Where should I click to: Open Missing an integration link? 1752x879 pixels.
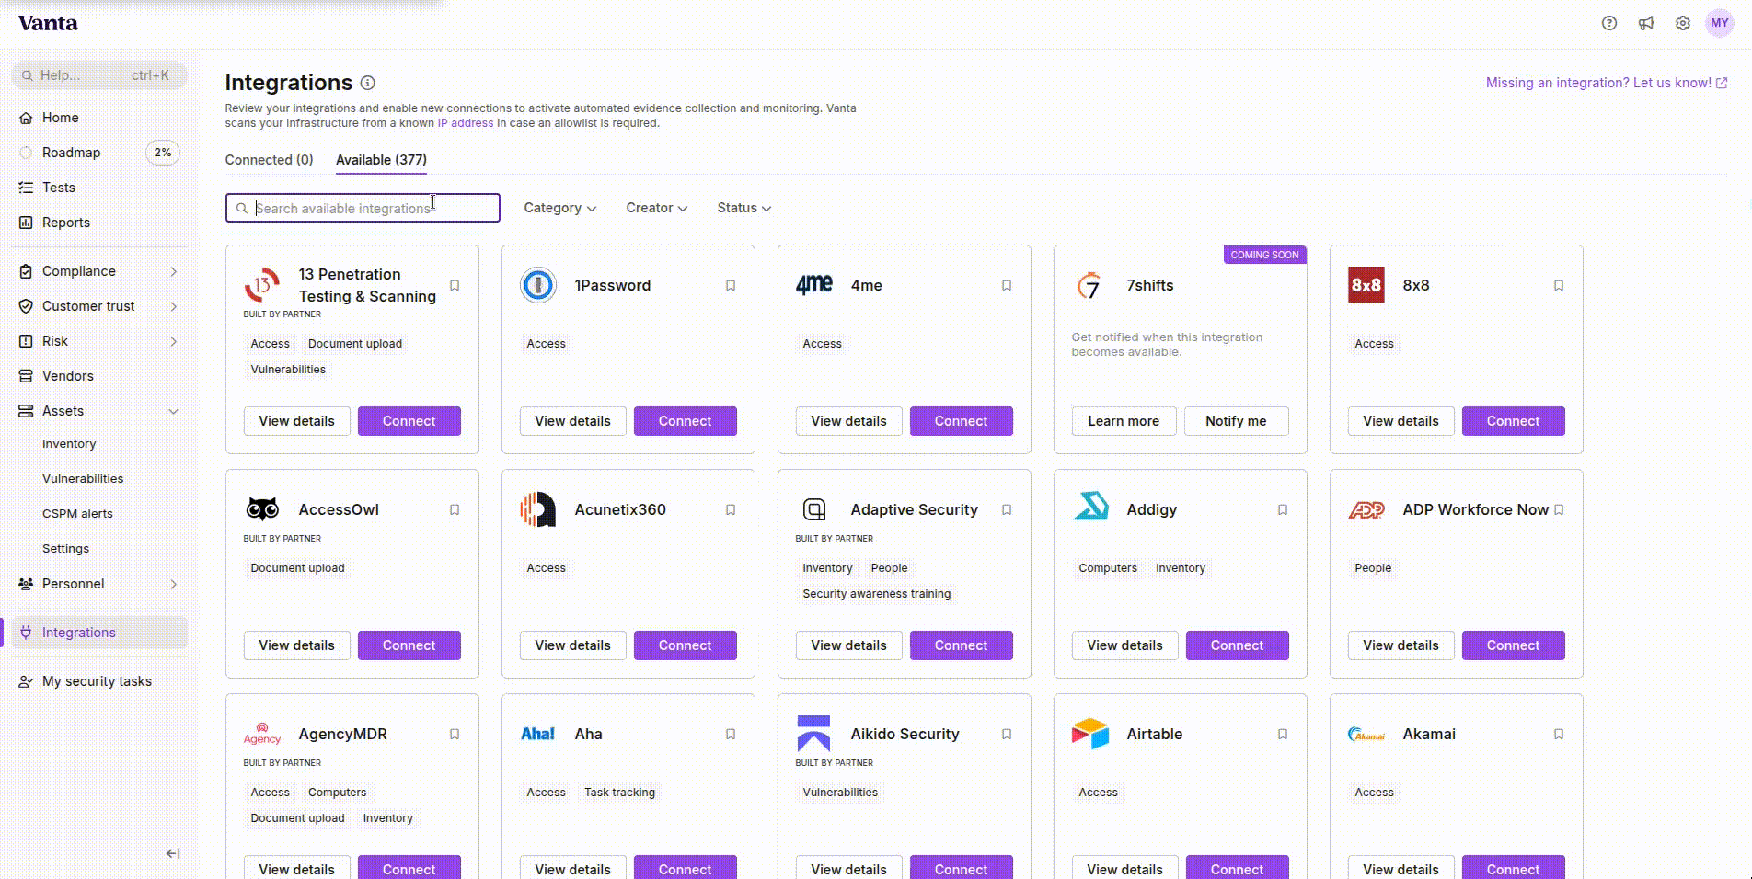tap(1607, 83)
